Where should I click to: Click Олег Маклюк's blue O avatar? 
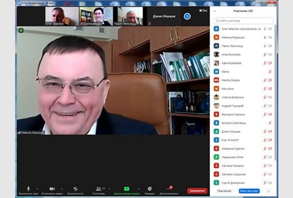(216, 29)
